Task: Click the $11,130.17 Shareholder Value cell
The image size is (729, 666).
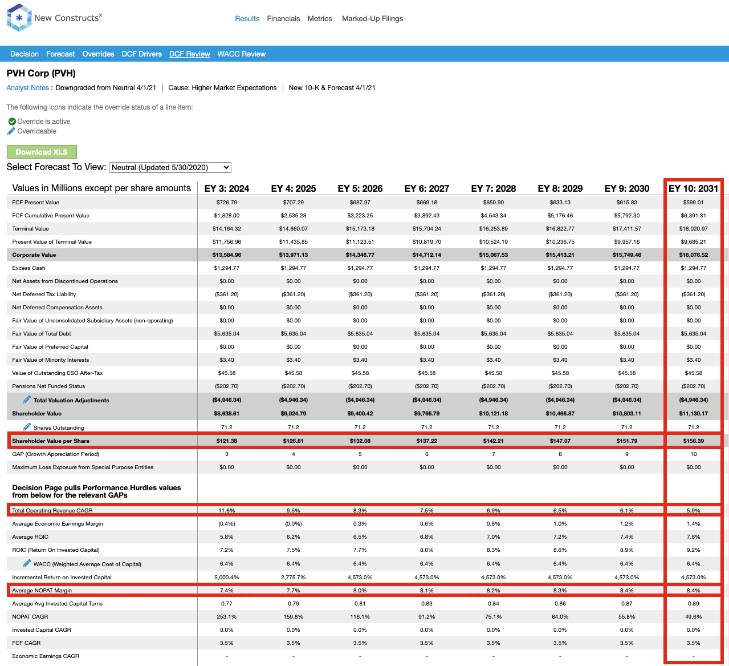Action: 694,414
